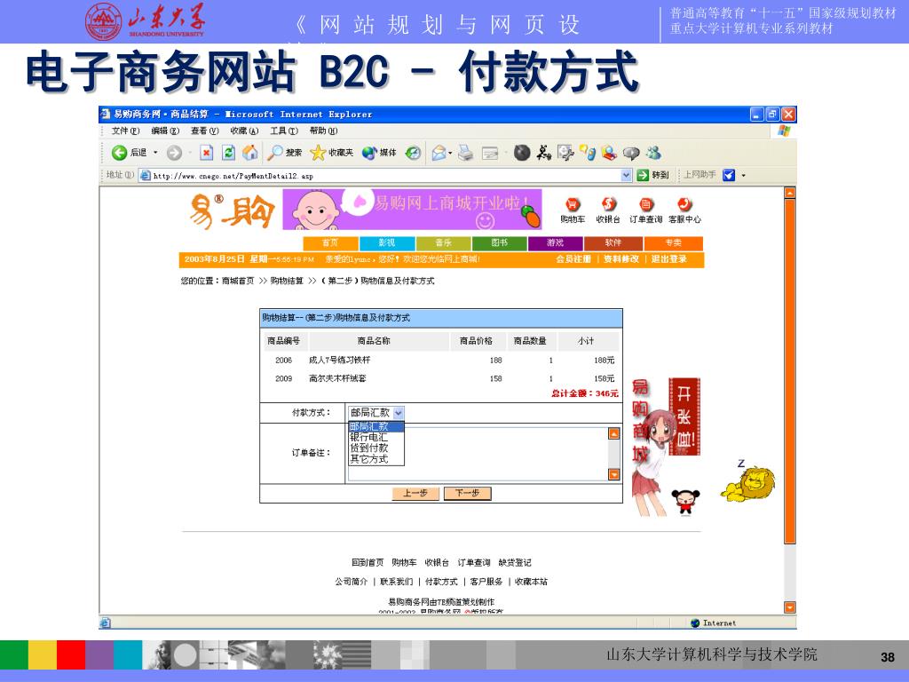Click the page icon beside the address URL
The height and width of the screenshot is (682, 909).
point(146,175)
